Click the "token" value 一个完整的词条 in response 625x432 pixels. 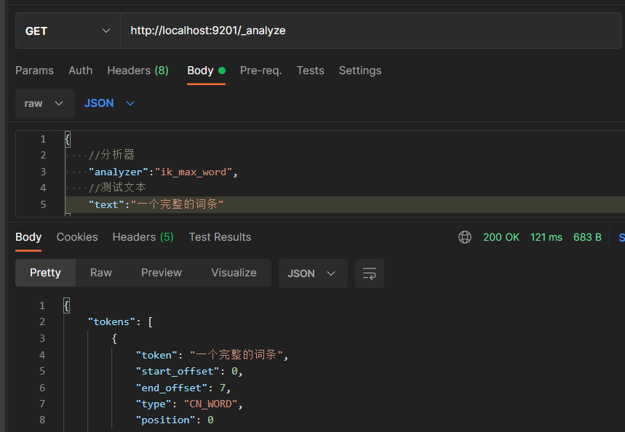236,355
